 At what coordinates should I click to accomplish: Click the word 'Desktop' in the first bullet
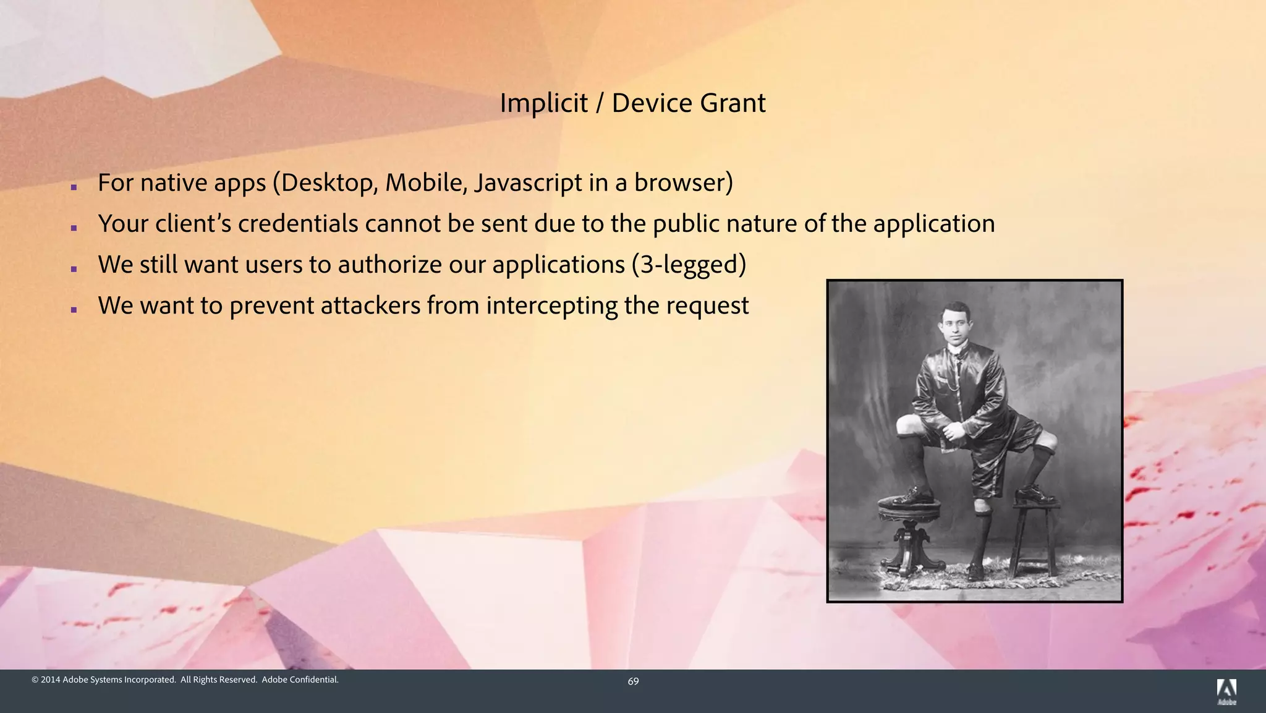[x=326, y=183]
